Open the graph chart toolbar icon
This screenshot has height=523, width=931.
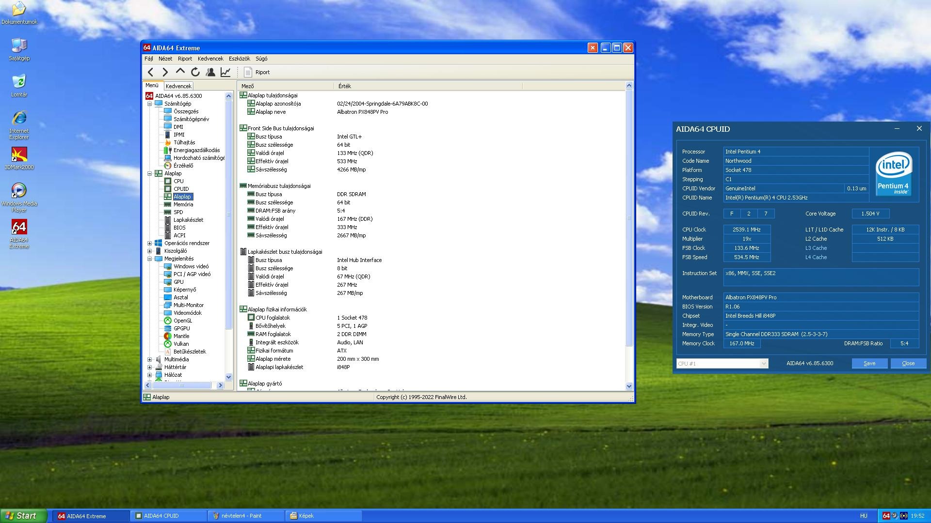coord(225,72)
